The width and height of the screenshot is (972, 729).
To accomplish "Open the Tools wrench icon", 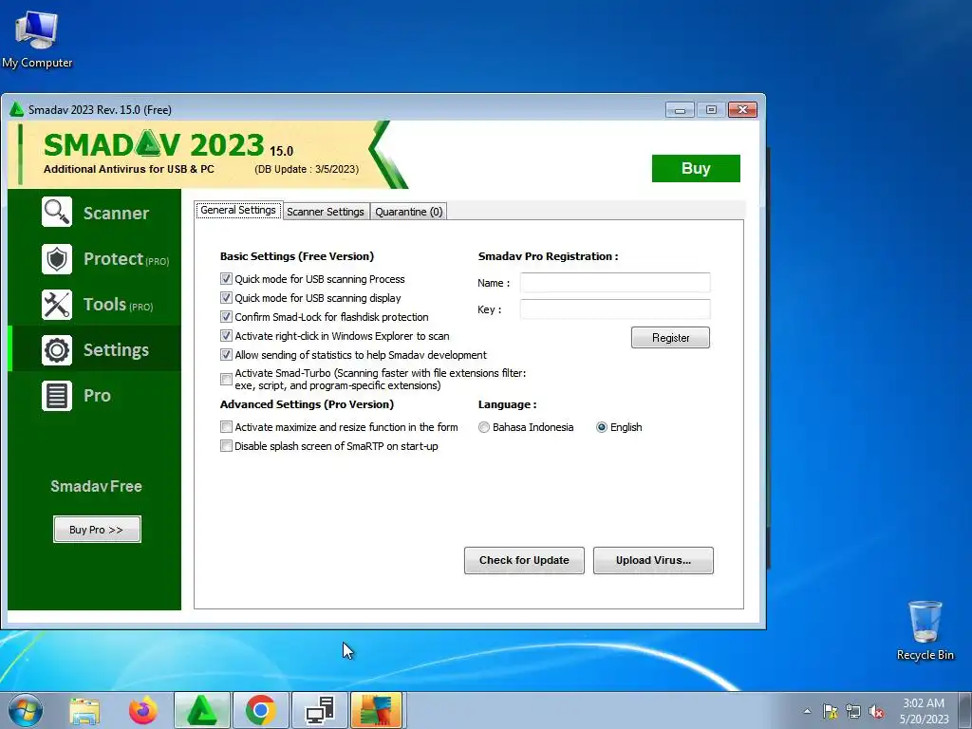I will click(57, 305).
